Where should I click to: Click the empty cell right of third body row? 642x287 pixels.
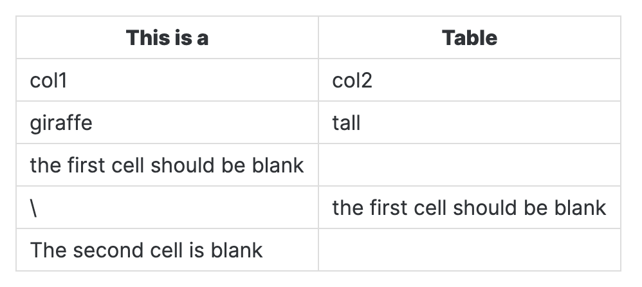tap(470, 165)
